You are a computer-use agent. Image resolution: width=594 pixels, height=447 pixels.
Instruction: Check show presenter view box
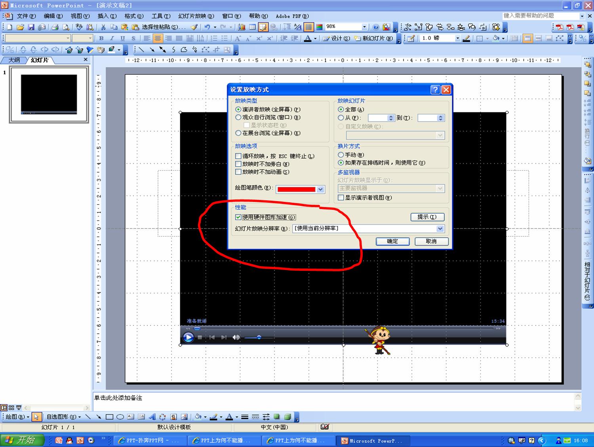(341, 198)
